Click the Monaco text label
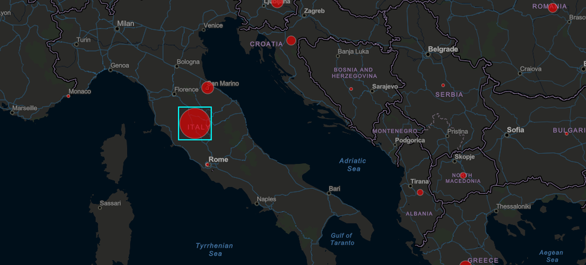Image resolution: width=586 pixels, height=265 pixels. 80,92
